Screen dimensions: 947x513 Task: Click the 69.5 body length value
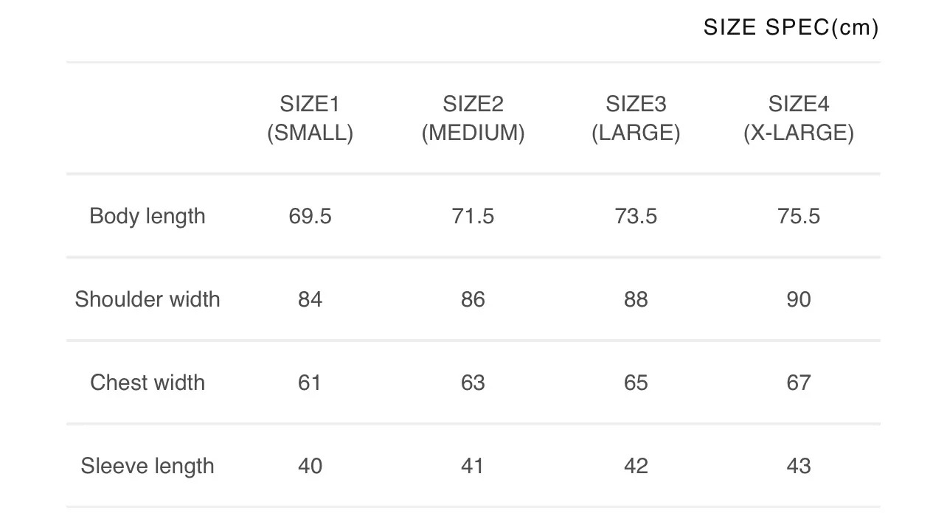(310, 216)
